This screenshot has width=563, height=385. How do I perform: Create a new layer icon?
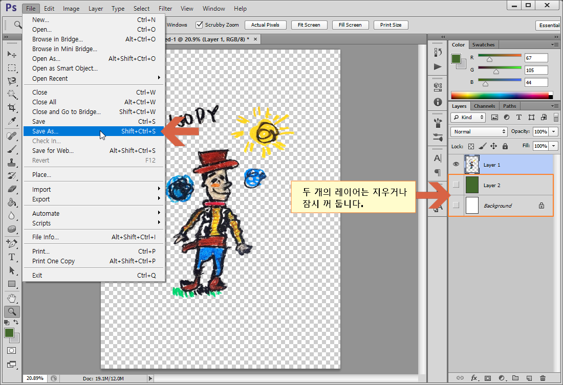coord(529,378)
